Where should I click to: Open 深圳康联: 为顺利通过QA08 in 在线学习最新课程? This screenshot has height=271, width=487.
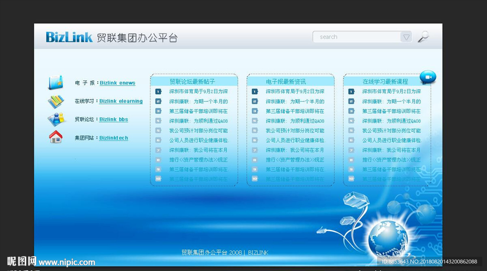(392, 121)
